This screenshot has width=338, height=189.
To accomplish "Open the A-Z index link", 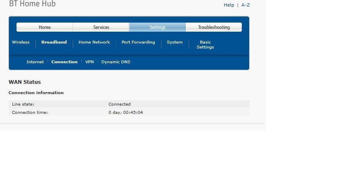I will pos(245,5).
